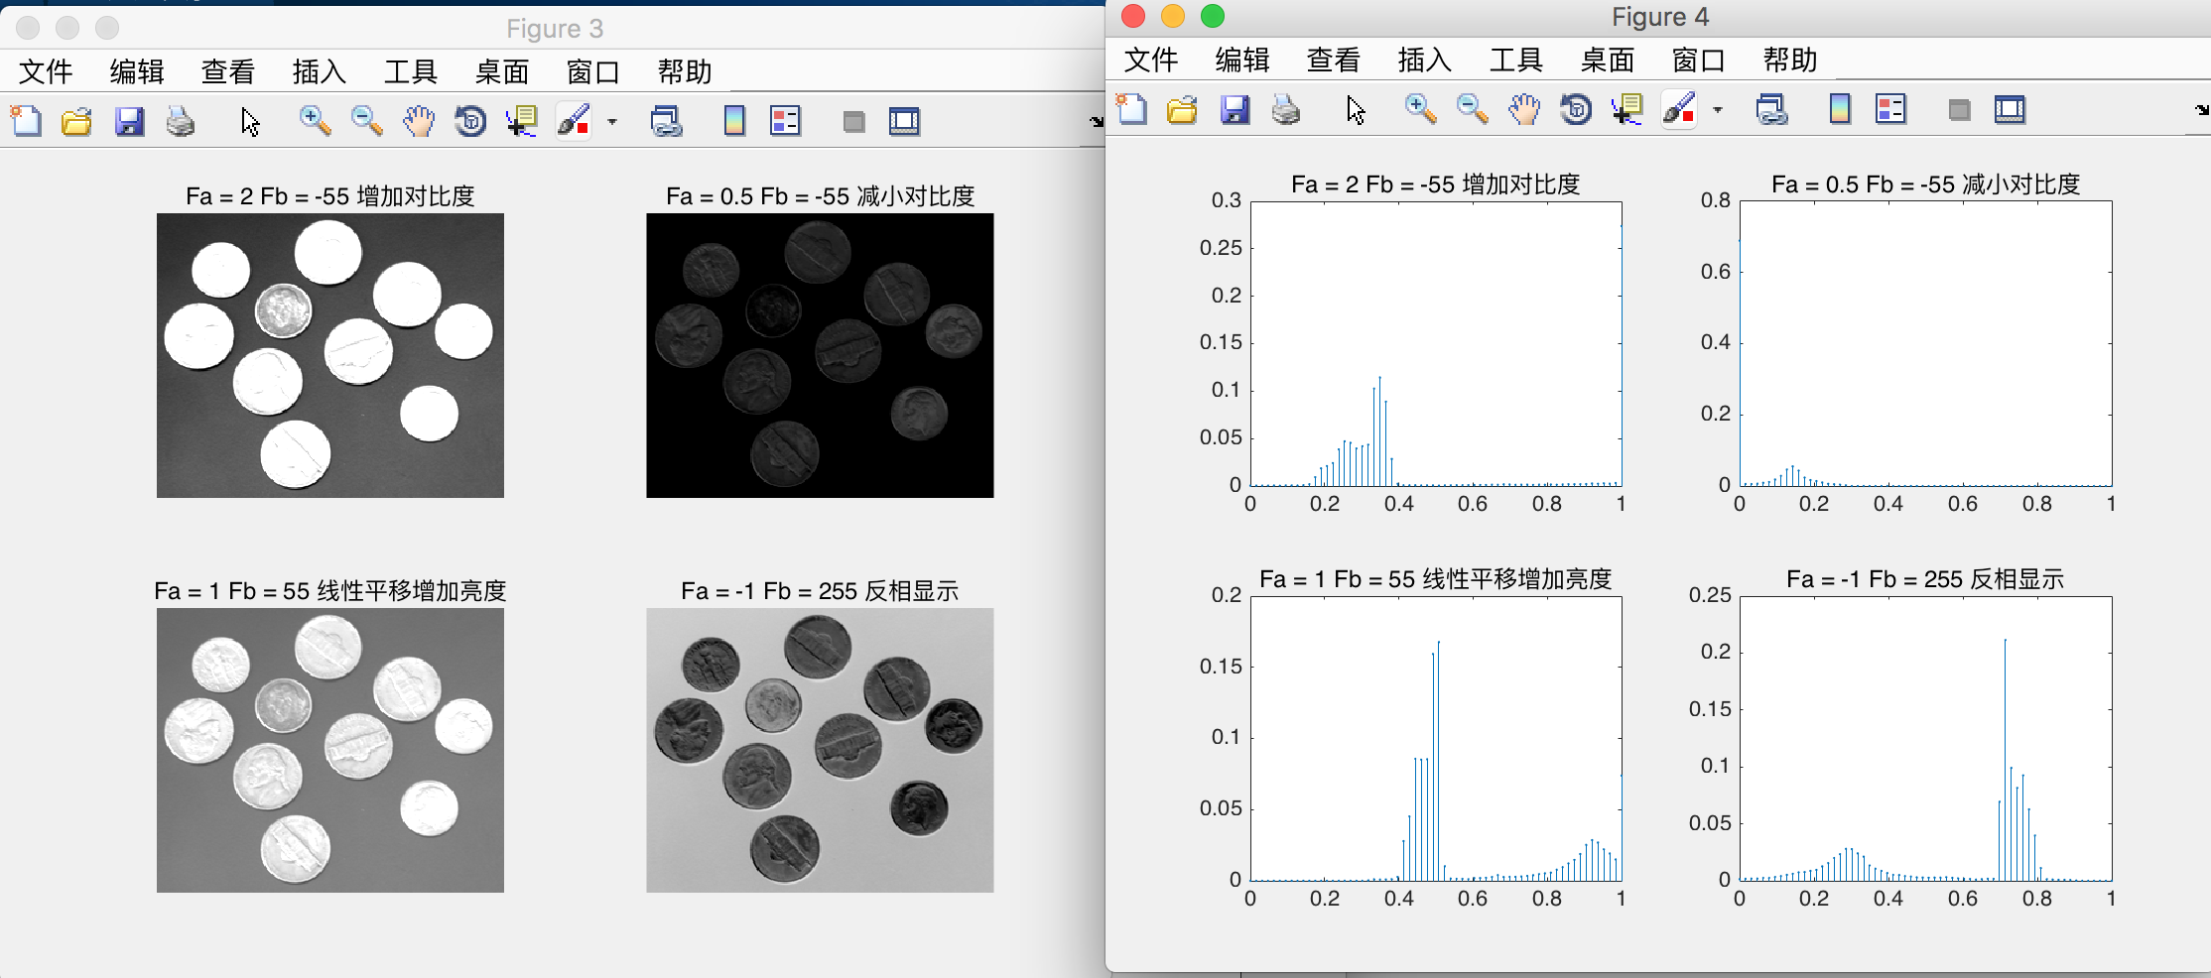2211x978 pixels.
Task: Activate Zoom In tool in Figure 3
Action: tap(315, 121)
